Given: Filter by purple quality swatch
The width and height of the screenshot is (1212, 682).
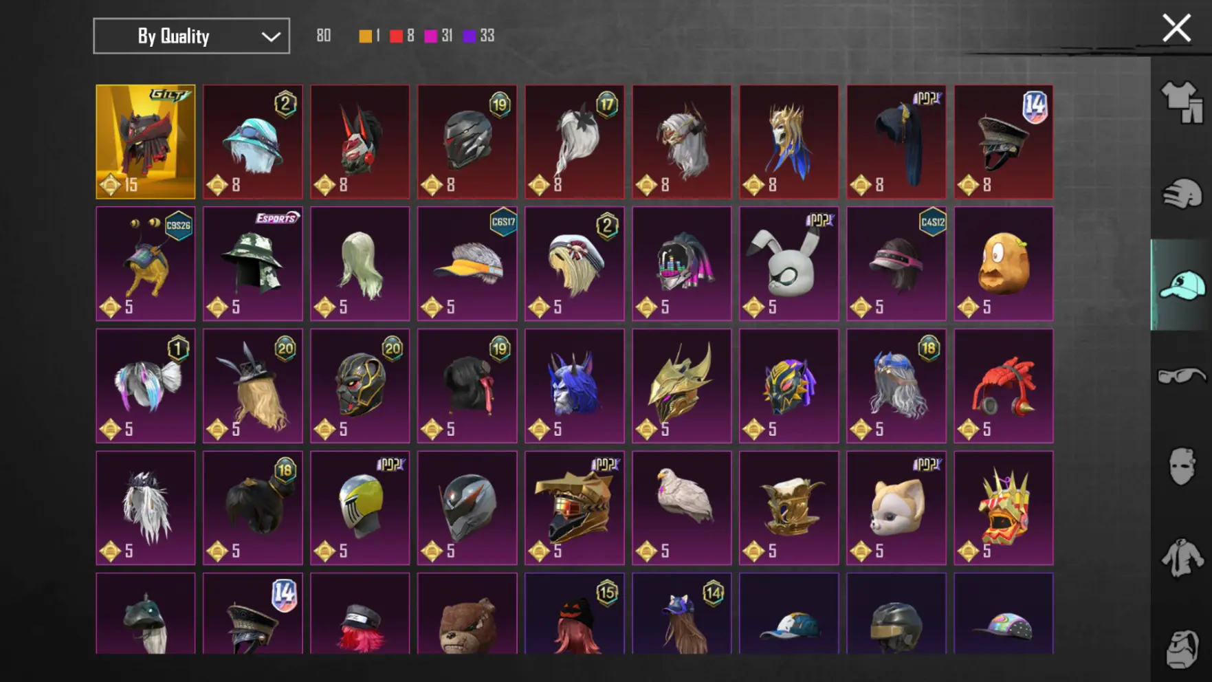Looking at the screenshot, I should tap(469, 36).
